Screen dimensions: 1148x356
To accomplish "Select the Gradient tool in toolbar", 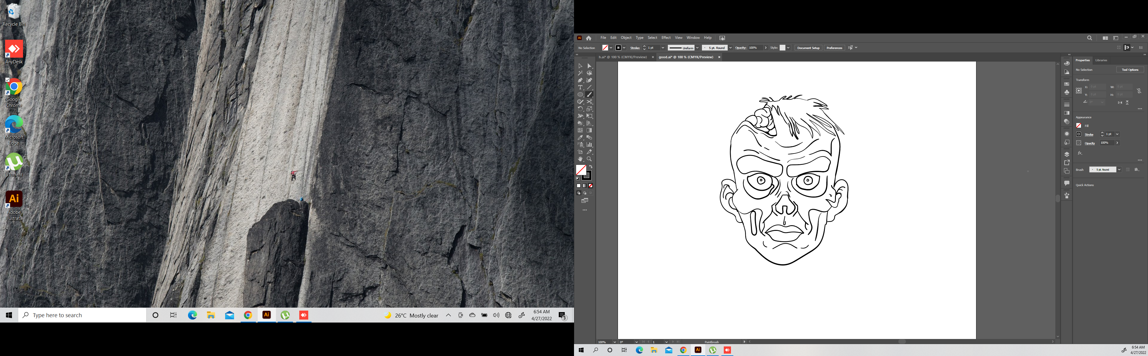I will pos(589,131).
